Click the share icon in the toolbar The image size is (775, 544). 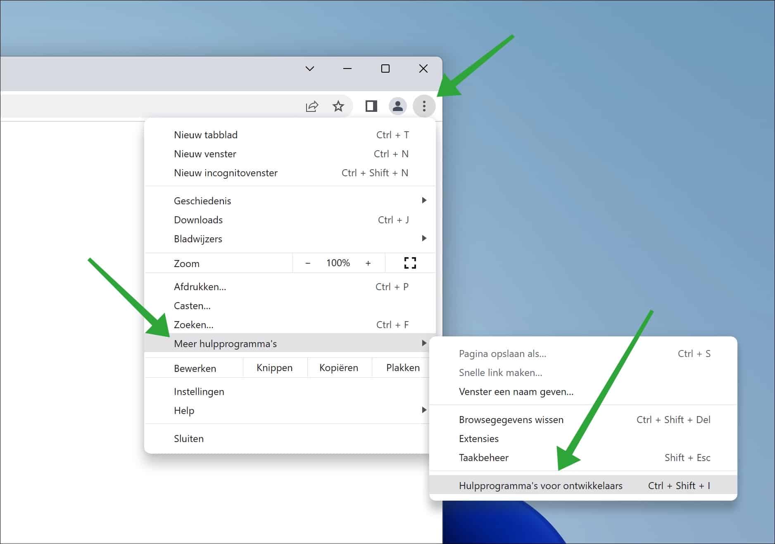tap(312, 106)
